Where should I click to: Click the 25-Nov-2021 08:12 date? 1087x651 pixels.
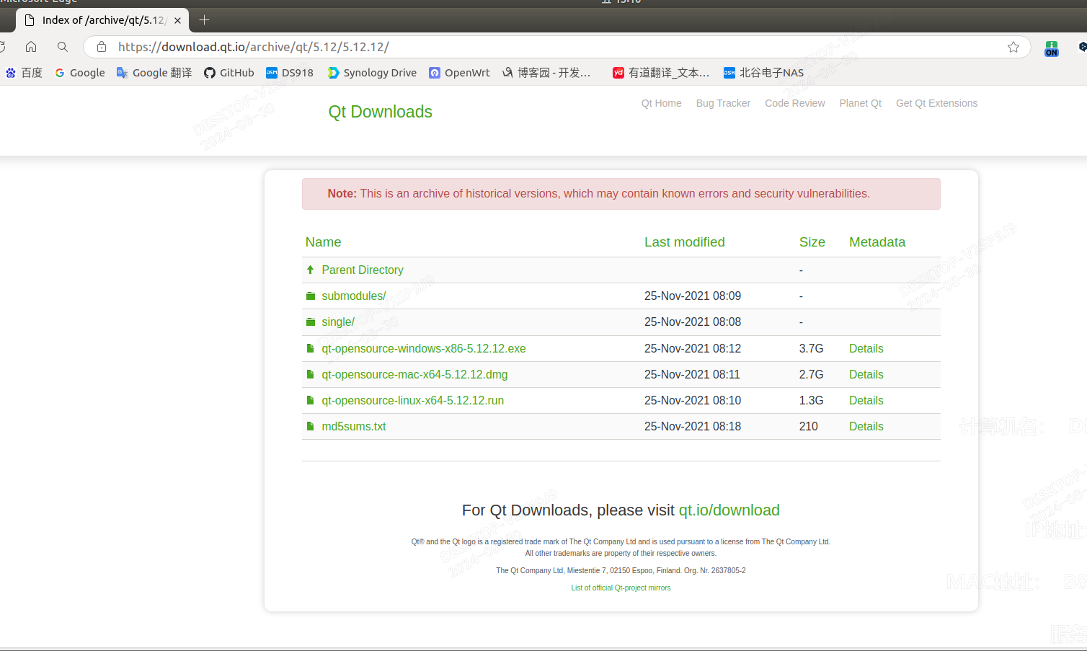[692, 348]
